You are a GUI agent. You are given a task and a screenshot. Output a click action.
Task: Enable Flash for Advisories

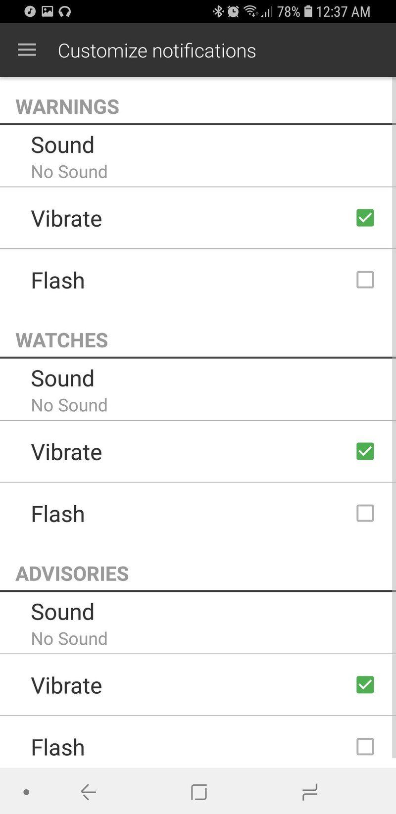365,747
